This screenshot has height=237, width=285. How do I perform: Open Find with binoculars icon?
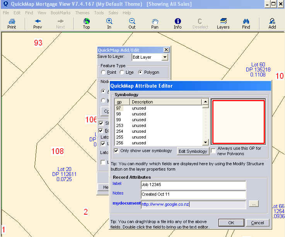246,24
